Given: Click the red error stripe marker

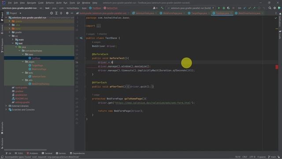Looking at the screenshot, I should point(277,67).
